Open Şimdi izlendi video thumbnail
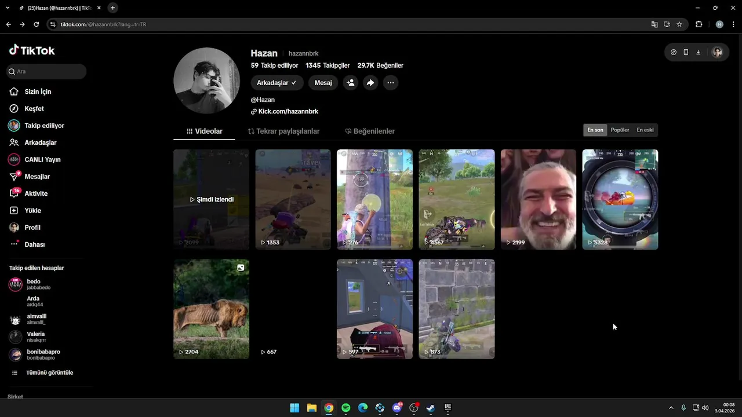This screenshot has height=417, width=742. pos(212,199)
